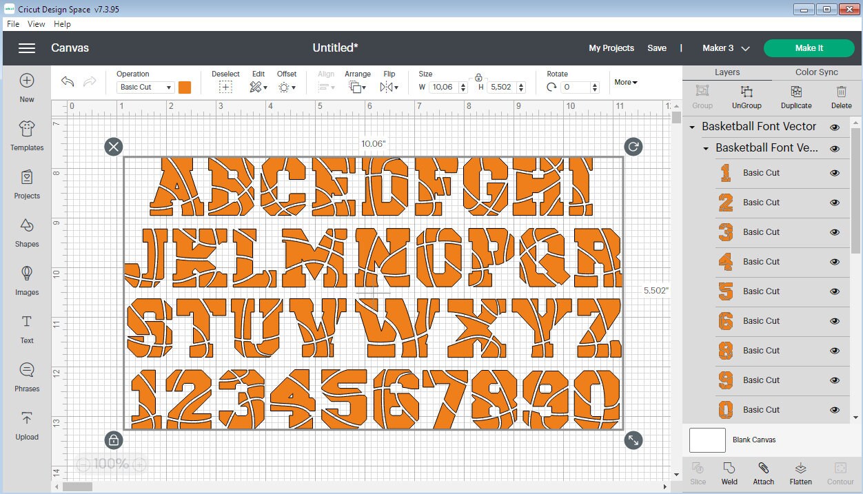Open My Projects
This screenshot has height=494, width=863.
[x=611, y=48]
